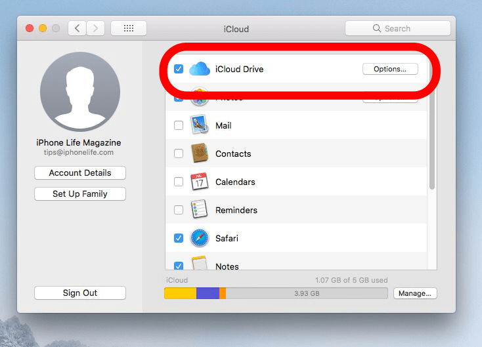Screen dimensions: 482x347
Task: Enable the Contacts checkbox
Action: click(x=179, y=153)
